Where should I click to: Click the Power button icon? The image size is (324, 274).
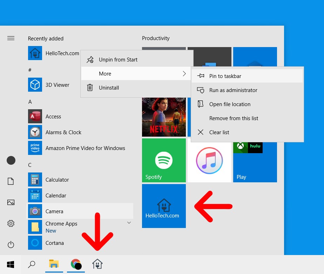click(11, 244)
